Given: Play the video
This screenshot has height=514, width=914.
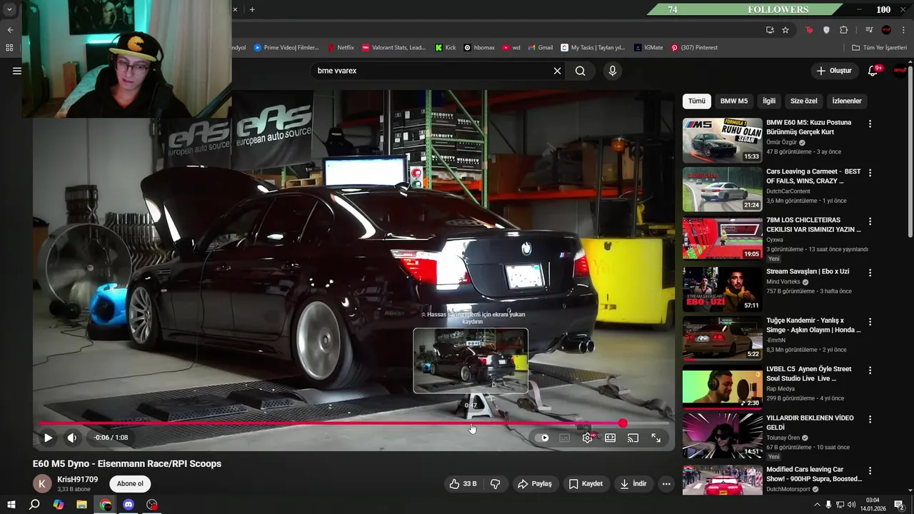Looking at the screenshot, I should point(48,438).
